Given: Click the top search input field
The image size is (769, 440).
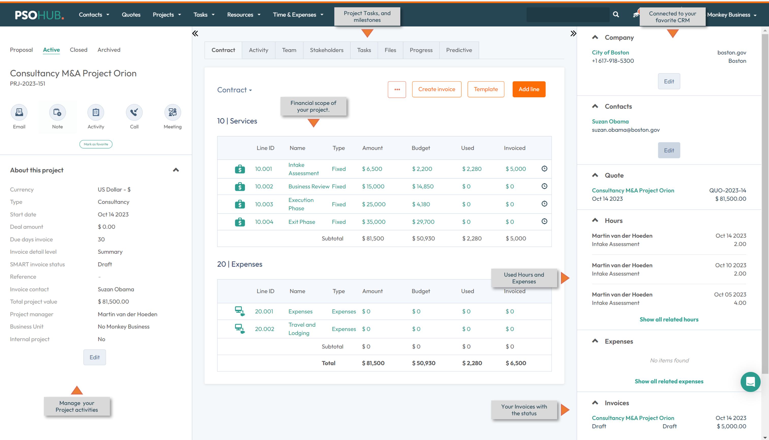Looking at the screenshot, I should (x=568, y=14).
